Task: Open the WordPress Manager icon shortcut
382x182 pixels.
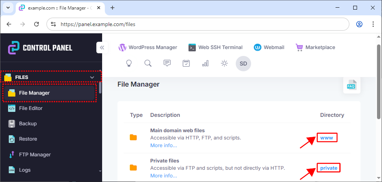Action: pos(122,48)
